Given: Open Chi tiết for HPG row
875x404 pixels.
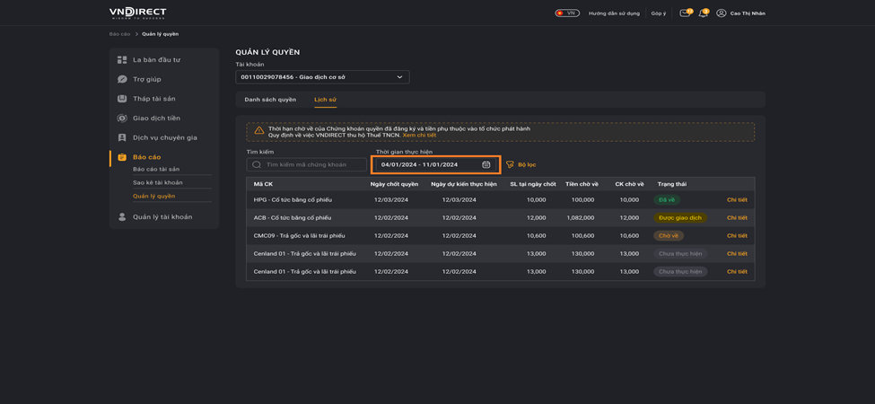Looking at the screenshot, I should coord(737,200).
